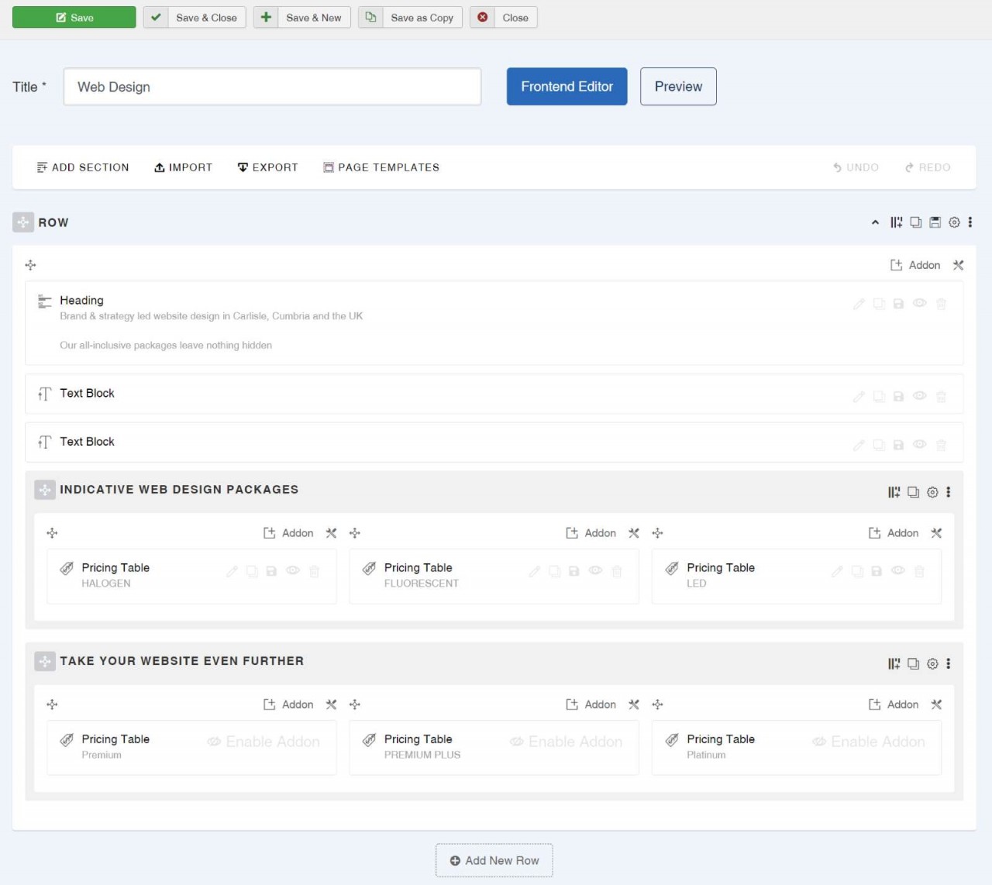Image resolution: width=992 pixels, height=885 pixels.
Task: Open the options menu of the PREMIUM PLUS row
Action: pyautogui.click(x=949, y=663)
